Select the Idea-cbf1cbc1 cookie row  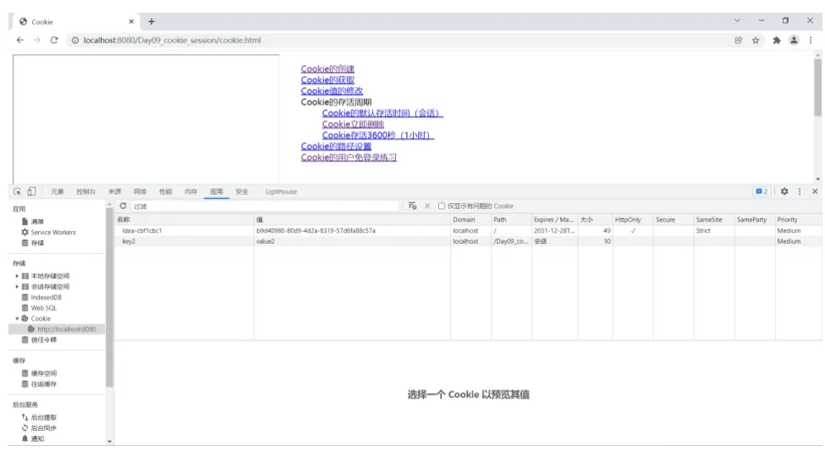click(468, 230)
